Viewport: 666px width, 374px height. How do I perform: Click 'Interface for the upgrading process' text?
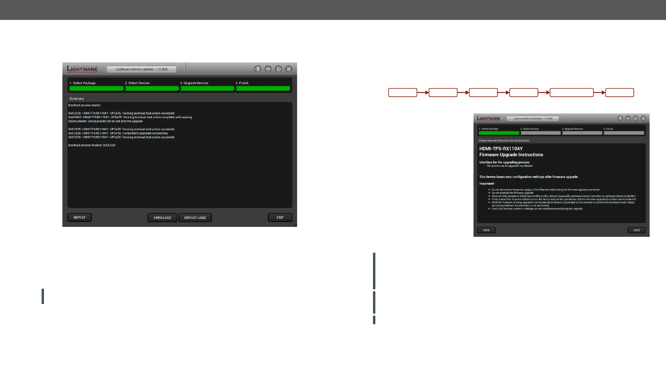[504, 162]
